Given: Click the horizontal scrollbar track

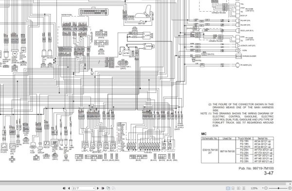Looking at the screenshot, I should click(144, 184).
